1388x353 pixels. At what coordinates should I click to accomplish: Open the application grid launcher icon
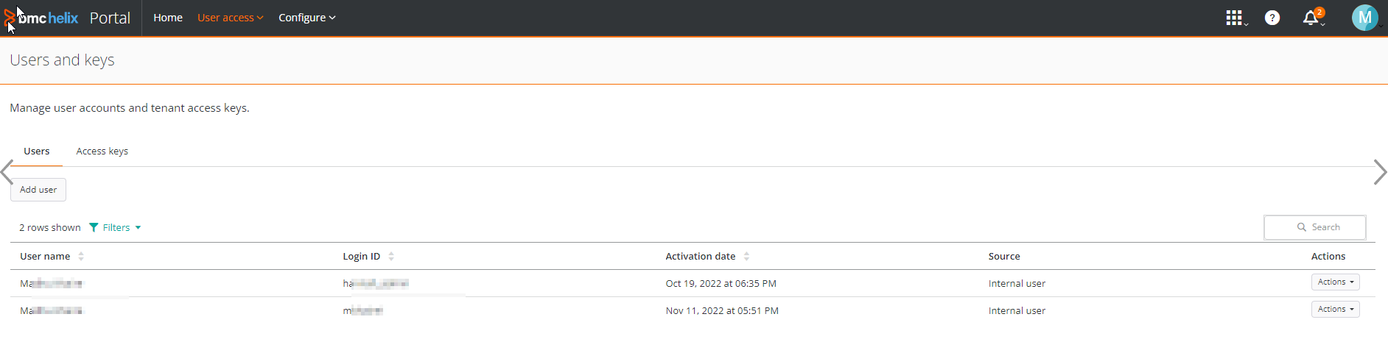click(x=1234, y=18)
